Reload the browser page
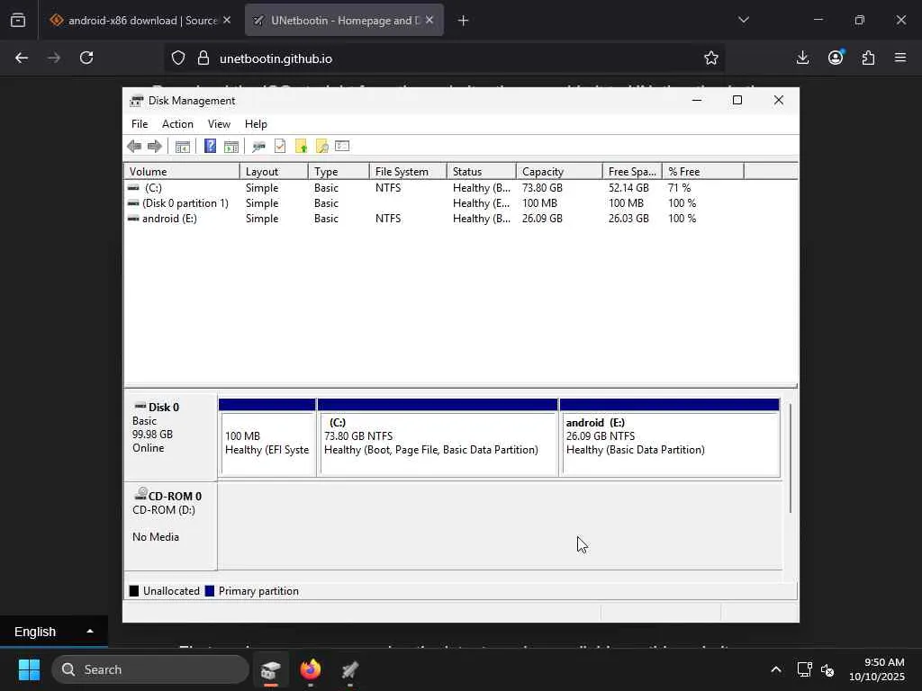Screen dimensions: 922x691 pos(86,58)
